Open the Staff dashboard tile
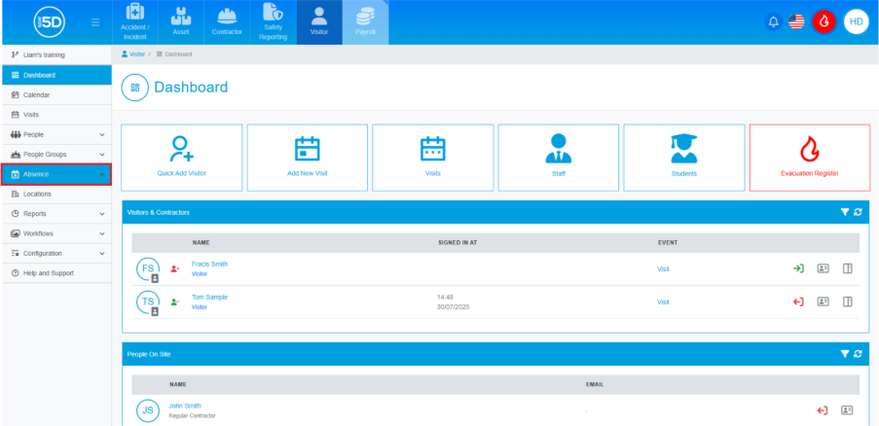This screenshot has width=879, height=426. (559, 158)
